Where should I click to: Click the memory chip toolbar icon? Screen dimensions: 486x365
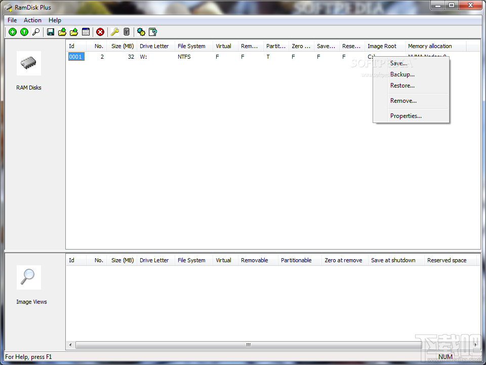[127, 32]
